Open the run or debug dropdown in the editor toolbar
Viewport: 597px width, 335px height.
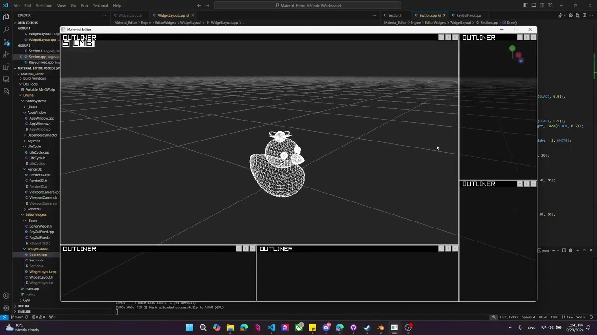[565, 15]
